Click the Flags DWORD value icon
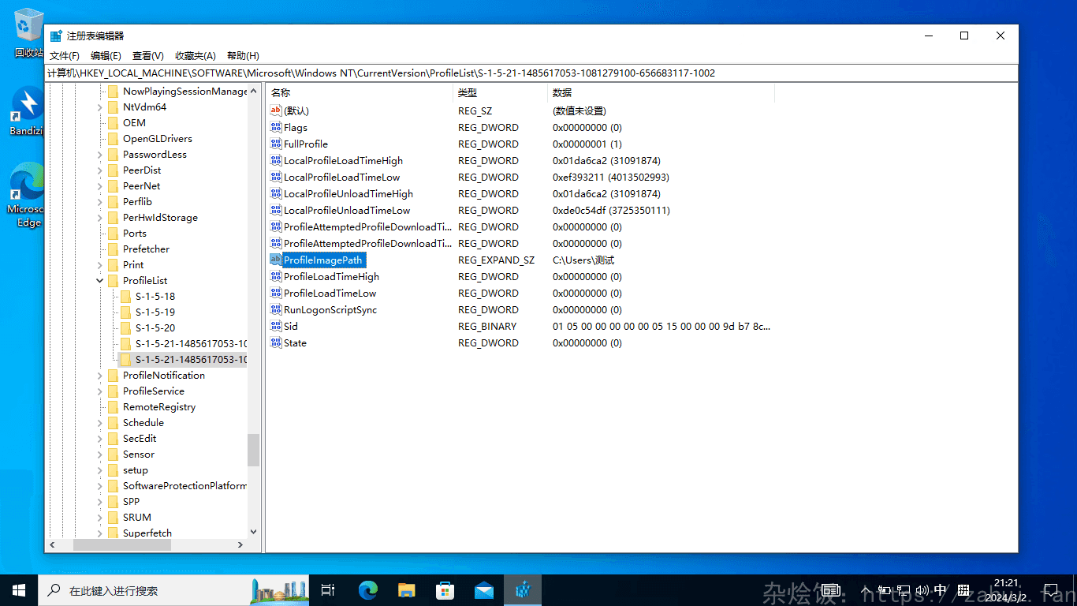This screenshot has width=1077, height=606. pyautogui.click(x=276, y=128)
